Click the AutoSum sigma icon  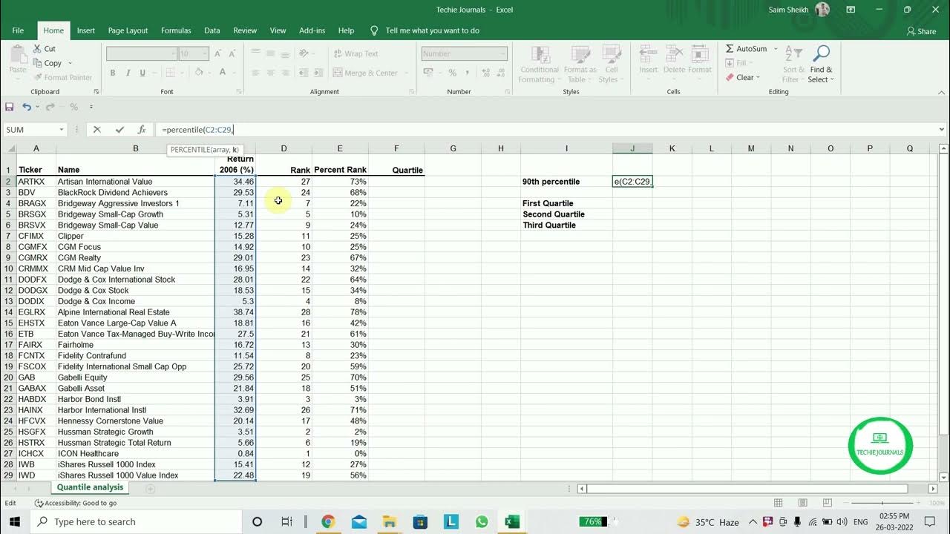[x=730, y=49]
